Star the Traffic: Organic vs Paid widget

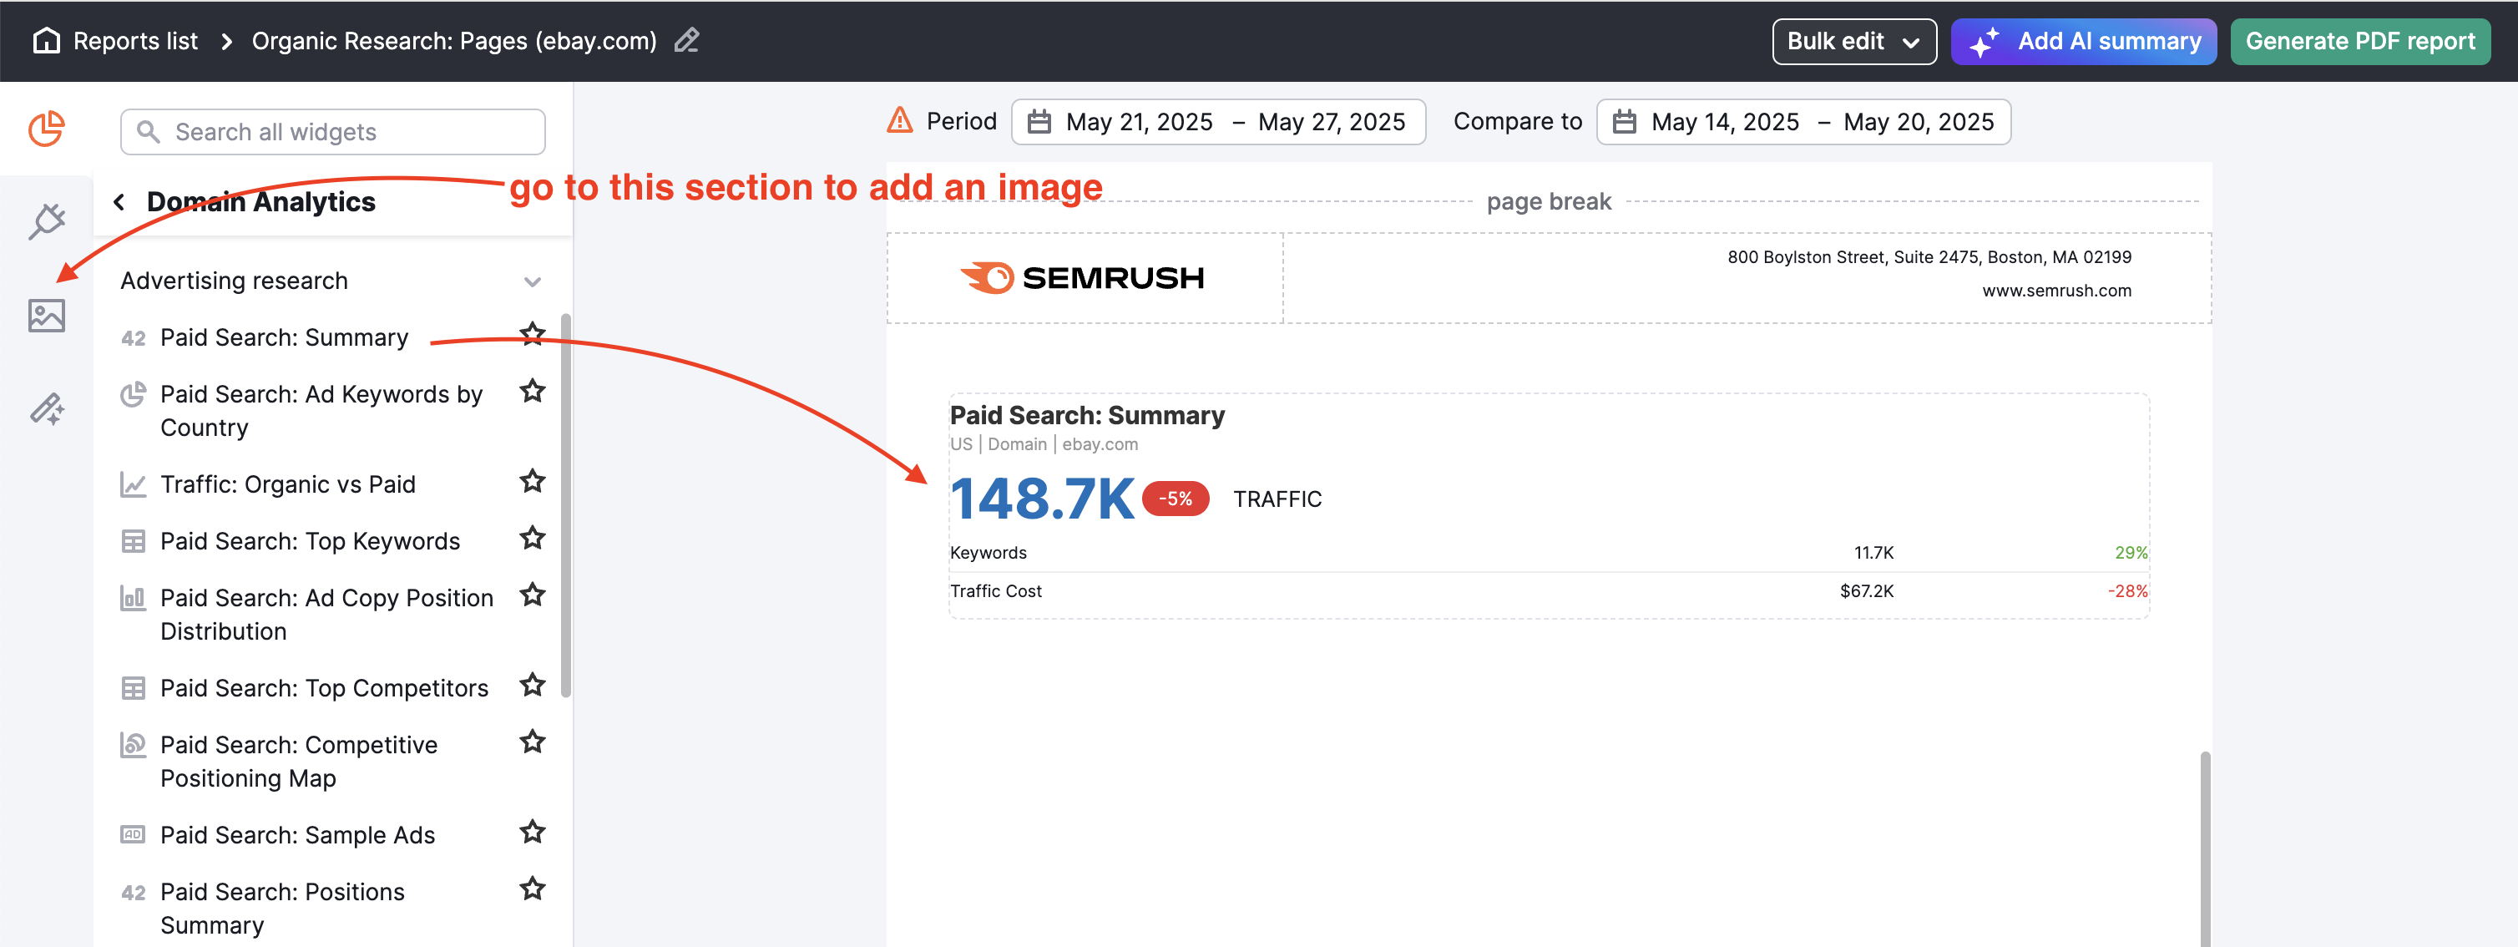532,481
